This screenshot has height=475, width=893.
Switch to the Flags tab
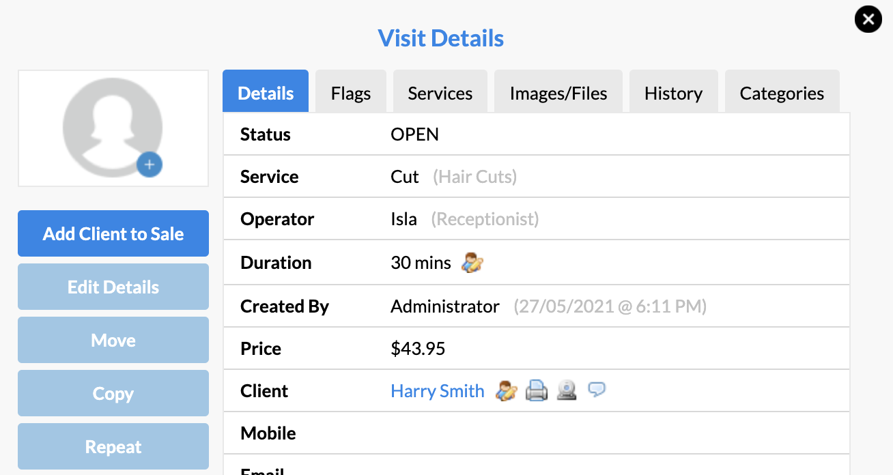point(350,92)
